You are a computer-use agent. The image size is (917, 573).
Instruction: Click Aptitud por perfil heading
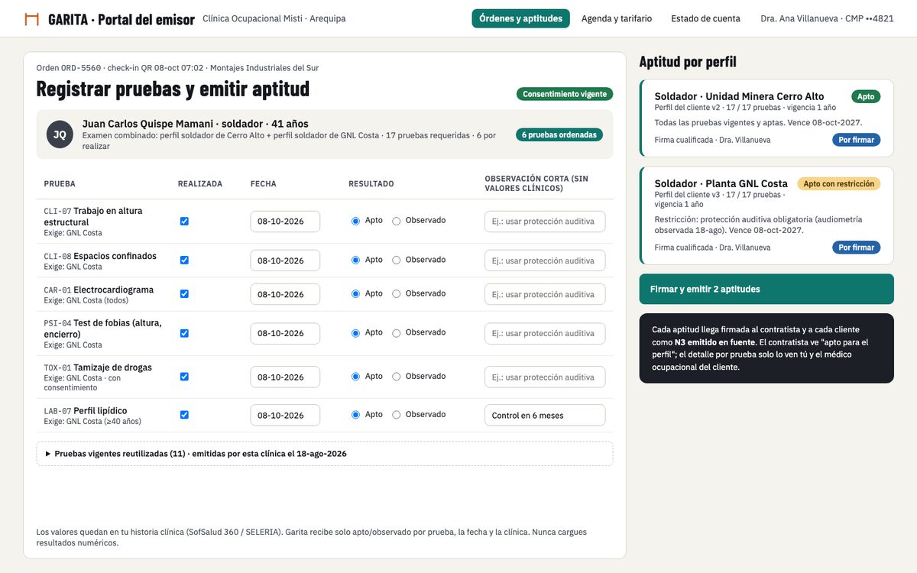coord(688,62)
